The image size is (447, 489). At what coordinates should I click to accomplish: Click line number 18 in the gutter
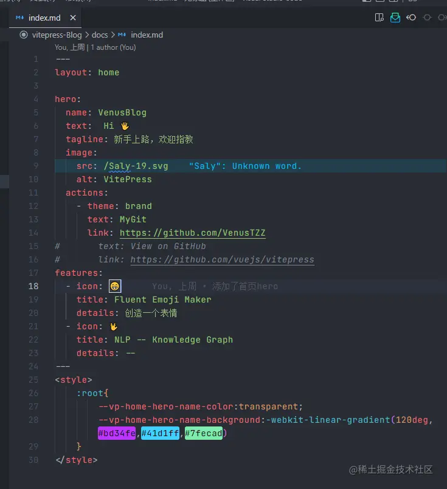click(33, 286)
